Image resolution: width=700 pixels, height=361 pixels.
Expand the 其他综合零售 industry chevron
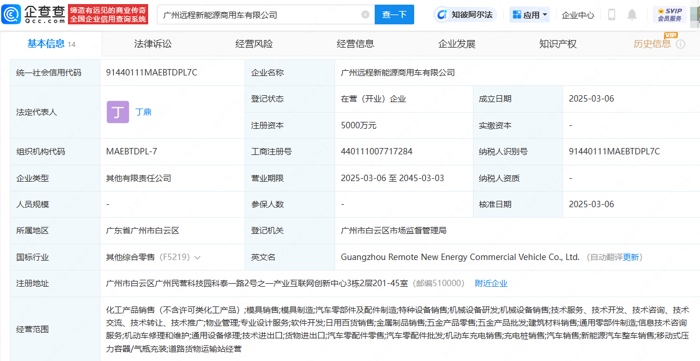pos(198,257)
